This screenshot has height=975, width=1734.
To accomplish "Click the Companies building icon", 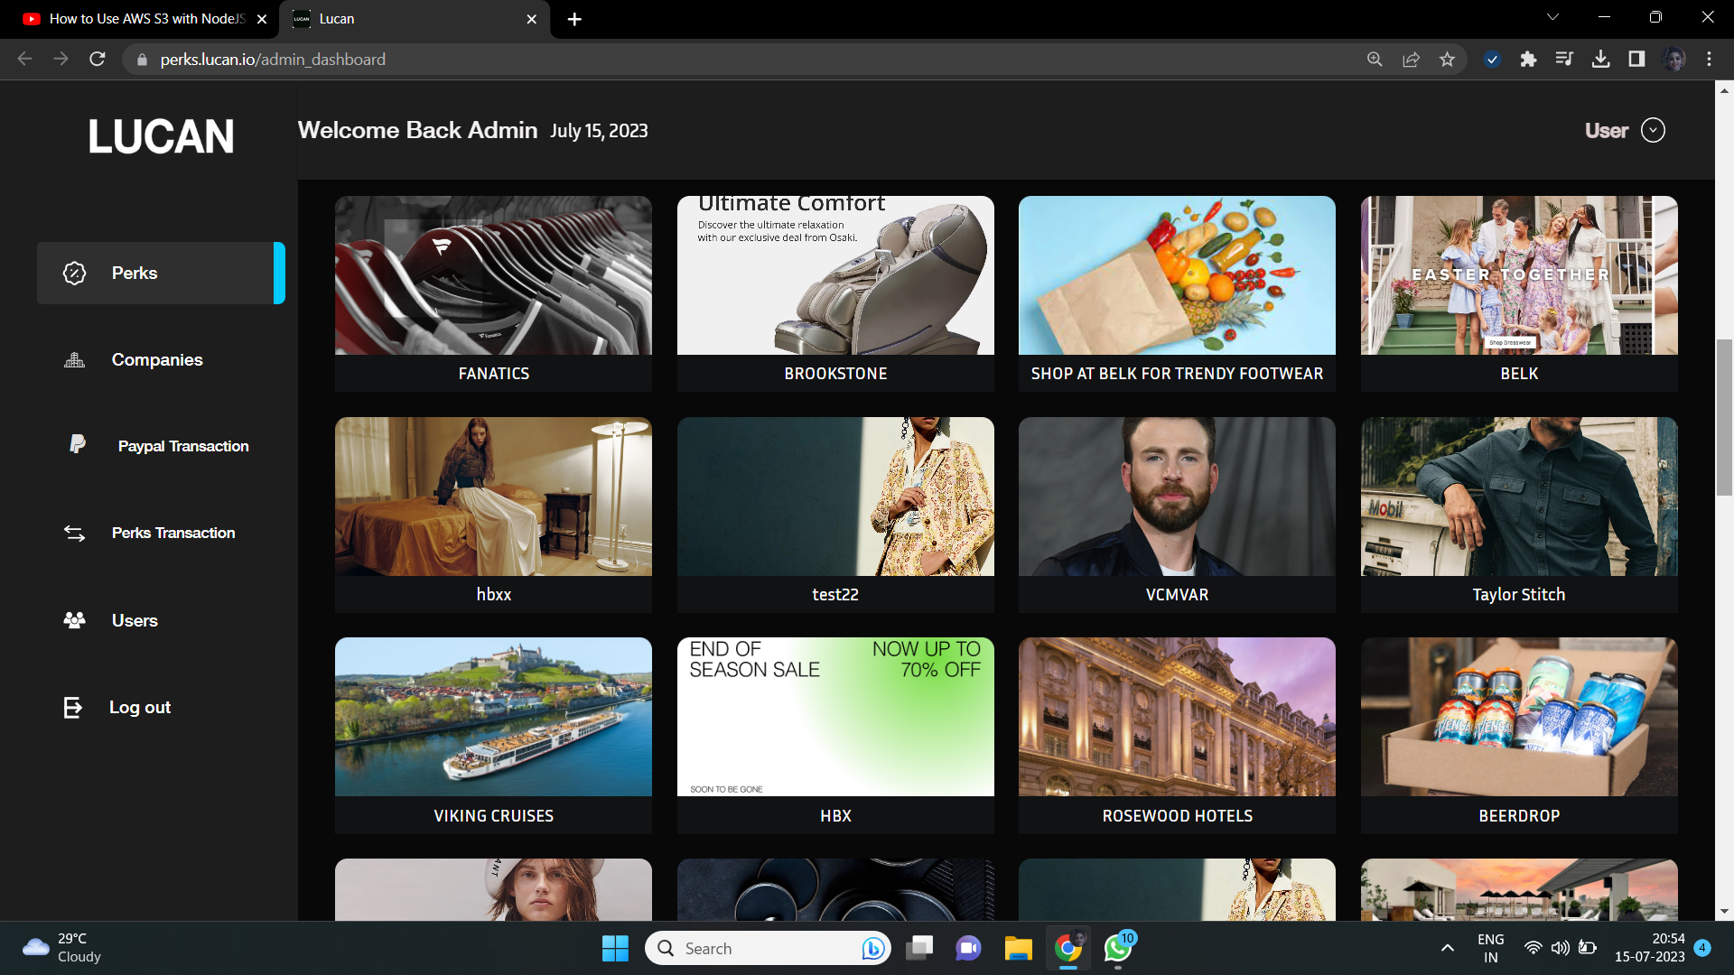I will (74, 359).
